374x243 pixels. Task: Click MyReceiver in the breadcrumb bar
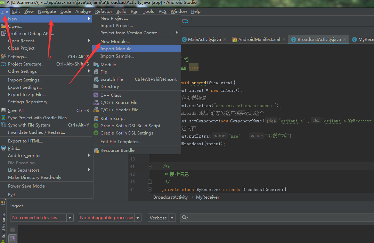pyautogui.click(x=208, y=197)
